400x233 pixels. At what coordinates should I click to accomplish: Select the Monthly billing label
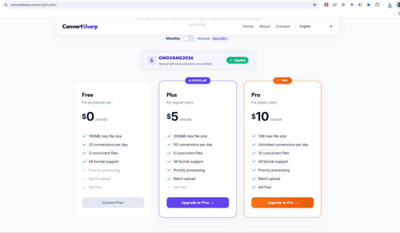pos(173,39)
